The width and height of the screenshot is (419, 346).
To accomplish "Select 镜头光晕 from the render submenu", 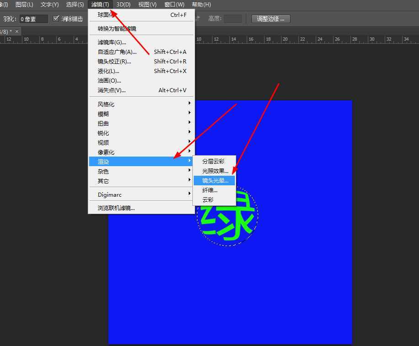I will (215, 180).
